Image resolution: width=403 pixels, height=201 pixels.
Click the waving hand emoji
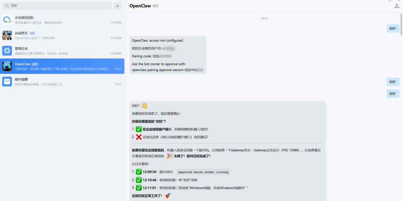(144, 106)
